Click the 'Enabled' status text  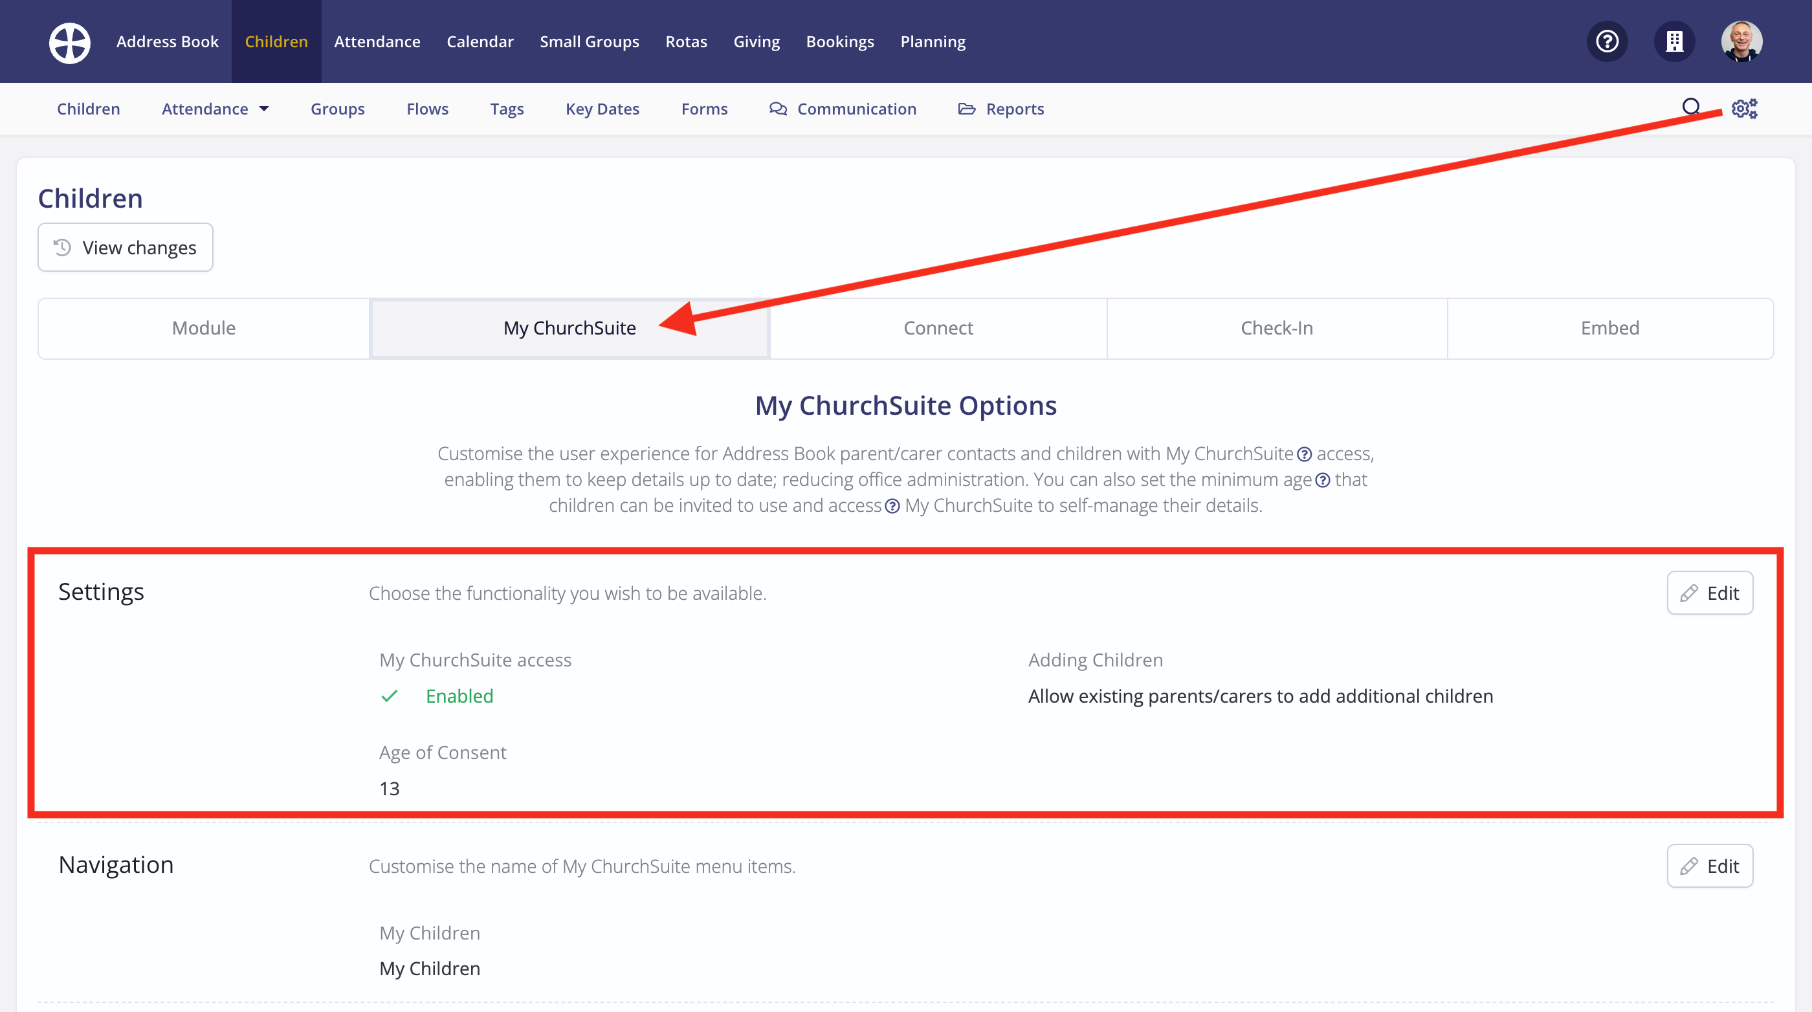point(459,696)
